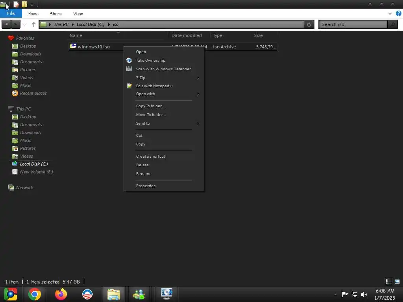Open the View ribbon tab
Screen dimensions: 403x302
78,14
